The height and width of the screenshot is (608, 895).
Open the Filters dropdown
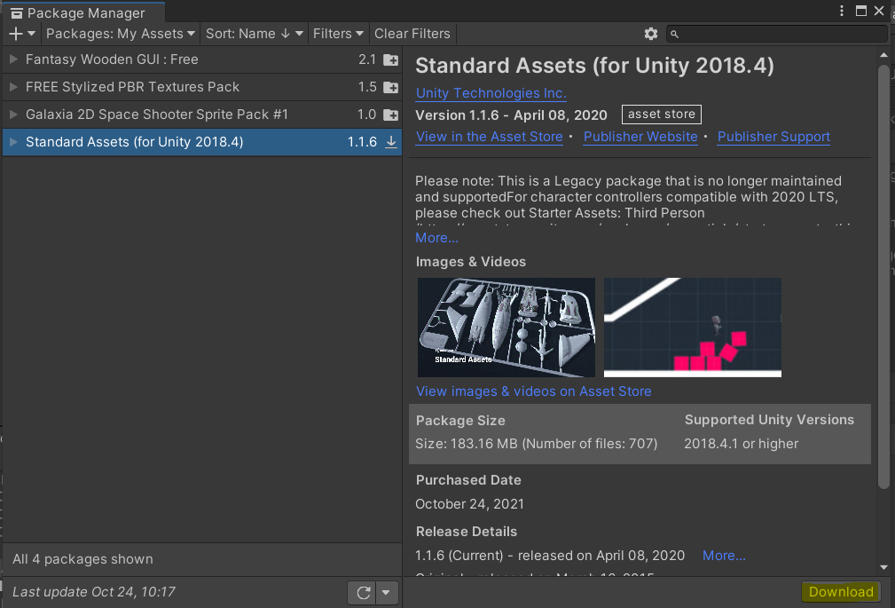click(x=338, y=34)
